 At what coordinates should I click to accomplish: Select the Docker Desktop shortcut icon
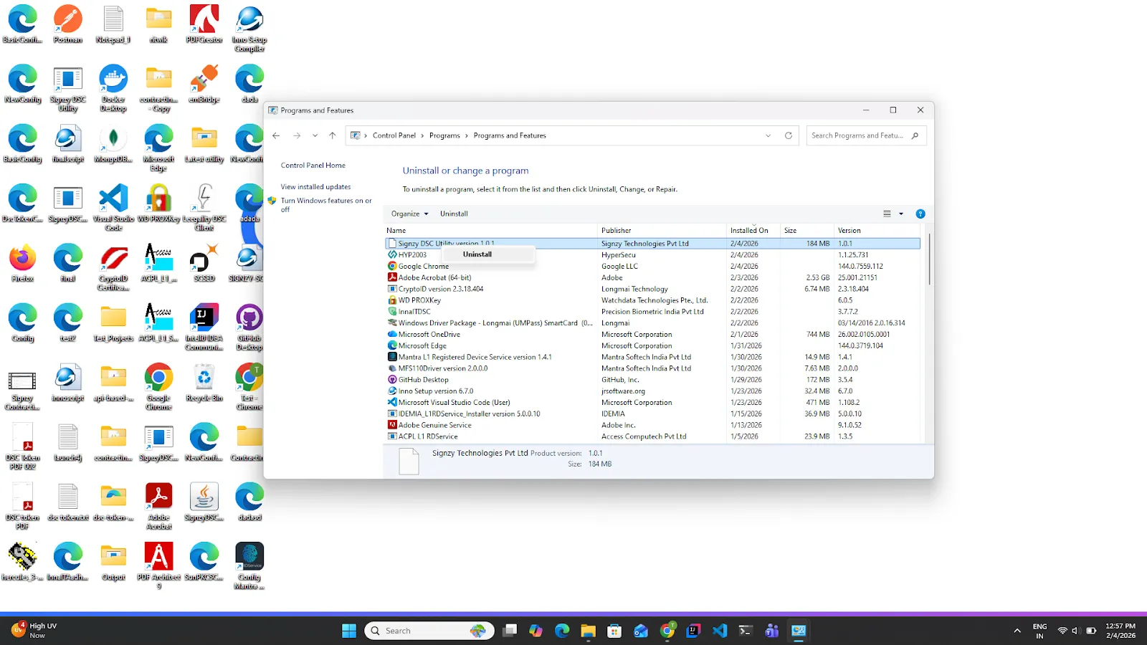click(x=113, y=88)
